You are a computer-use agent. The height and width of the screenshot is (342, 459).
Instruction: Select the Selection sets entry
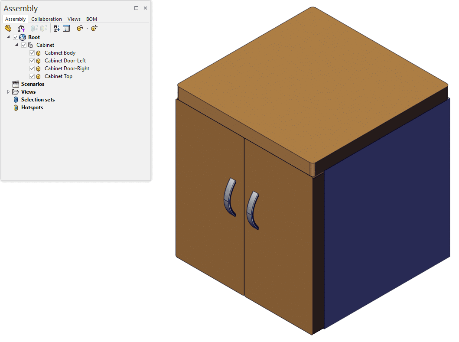[x=38, y=100]
